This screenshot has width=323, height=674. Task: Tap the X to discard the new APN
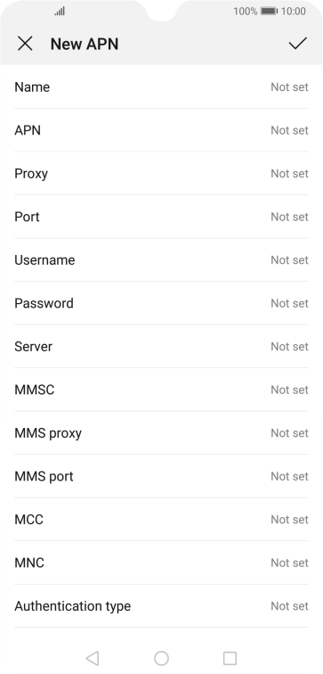25,44
